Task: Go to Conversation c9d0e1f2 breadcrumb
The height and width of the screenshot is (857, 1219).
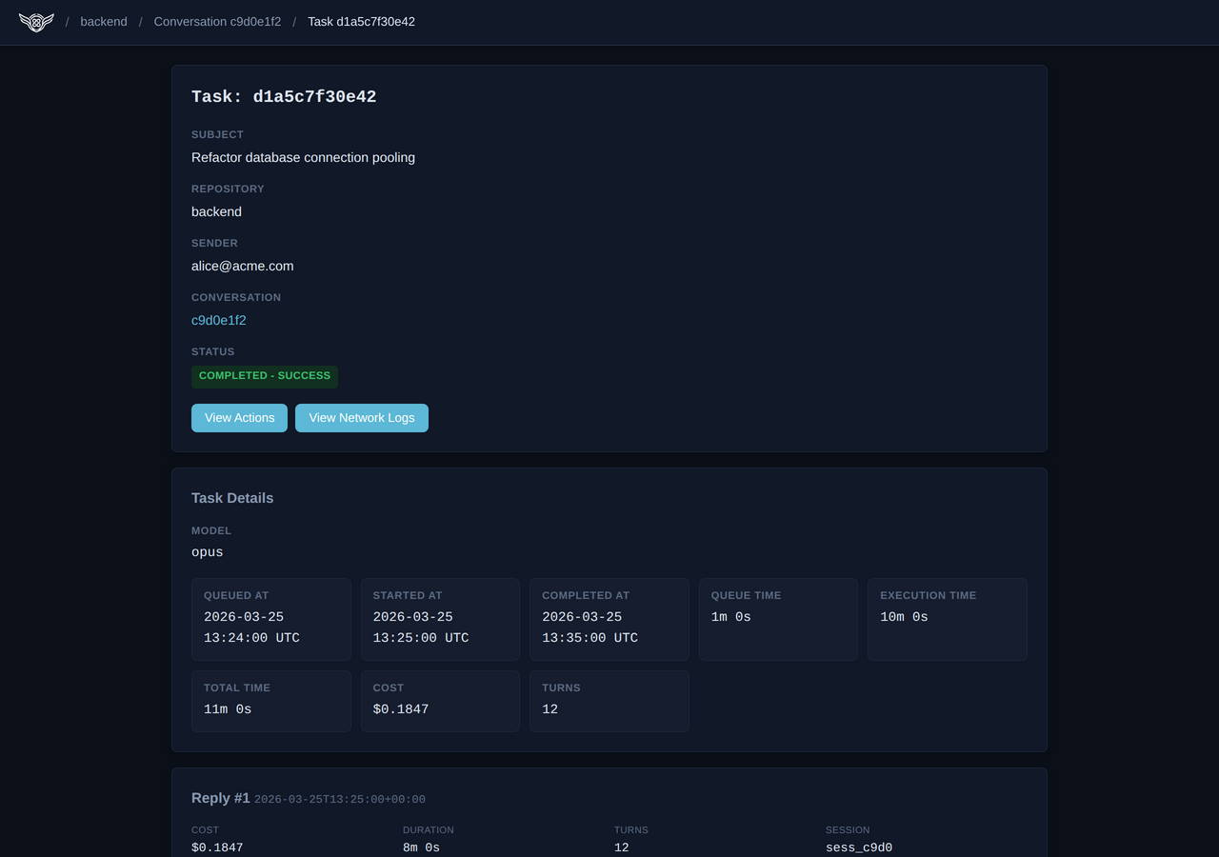Action: tap(217, 22)
